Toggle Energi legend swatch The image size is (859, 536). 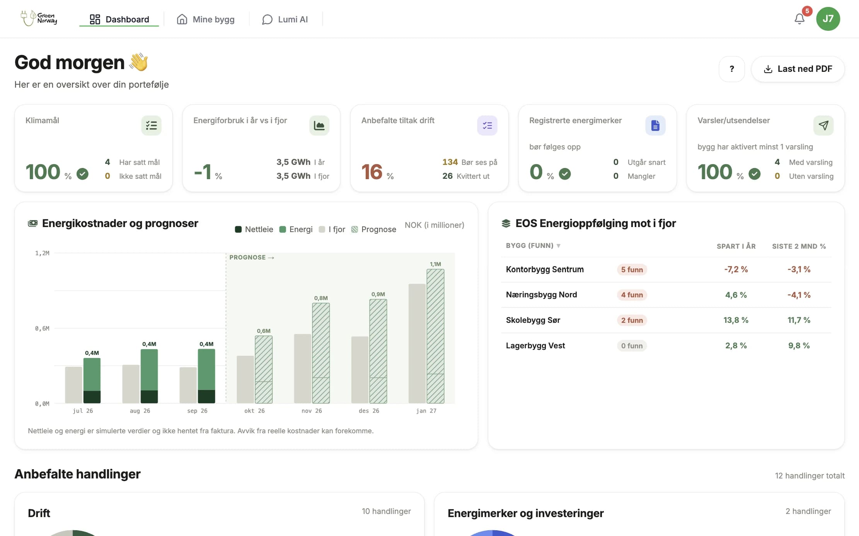pyautogui.click(x=283, y=229)
